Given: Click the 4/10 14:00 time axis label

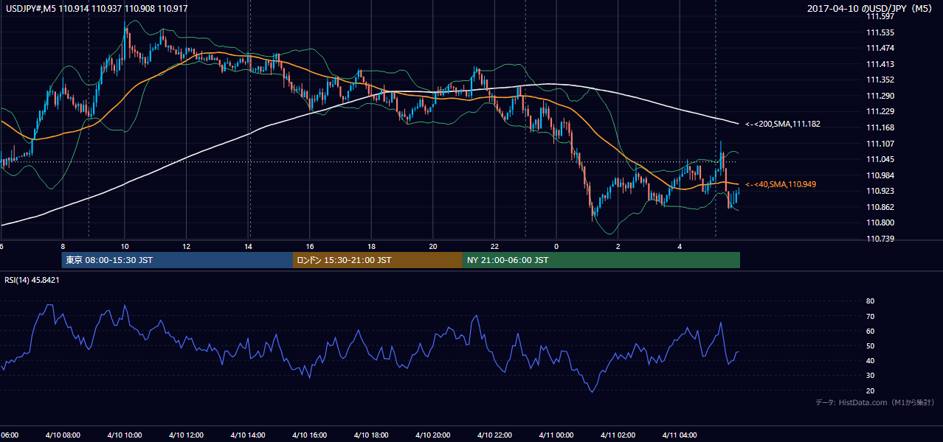Looking at the screenshot, I should pyautogui.click(x=248, y=435).
